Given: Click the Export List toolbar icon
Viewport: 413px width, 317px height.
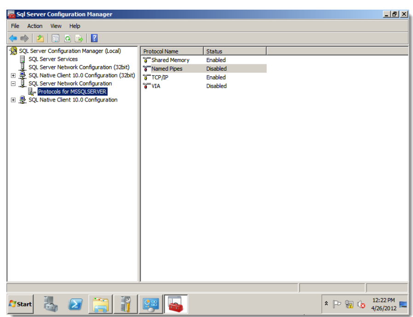Looking at the screenshot, I should click(79, 39).
